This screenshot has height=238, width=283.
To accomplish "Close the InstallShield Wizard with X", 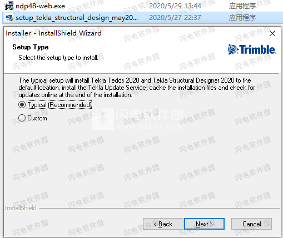I will (x=272, y=33).
